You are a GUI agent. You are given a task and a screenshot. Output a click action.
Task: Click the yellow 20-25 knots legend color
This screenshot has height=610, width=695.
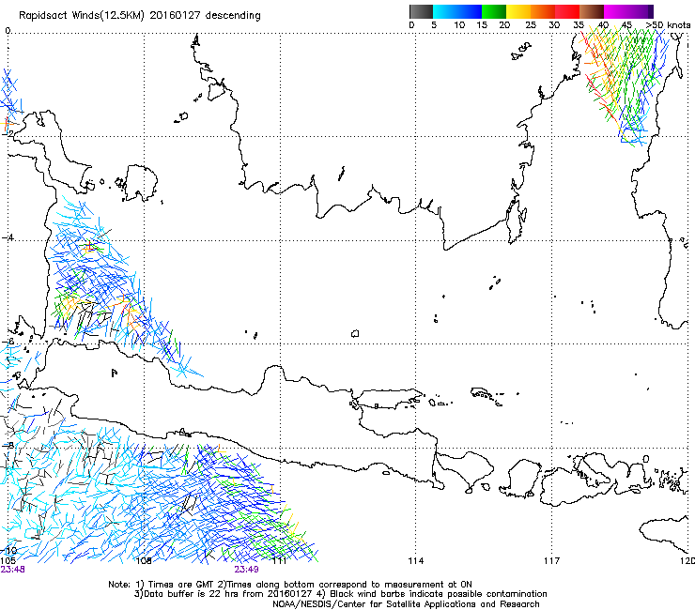[518, 11]
